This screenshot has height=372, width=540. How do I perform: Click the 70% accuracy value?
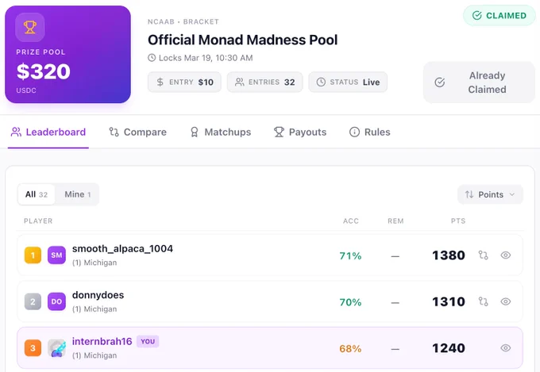click(350, 302)
